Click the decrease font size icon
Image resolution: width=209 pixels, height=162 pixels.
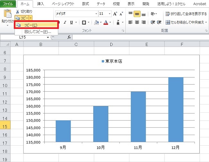coord(121,14)
